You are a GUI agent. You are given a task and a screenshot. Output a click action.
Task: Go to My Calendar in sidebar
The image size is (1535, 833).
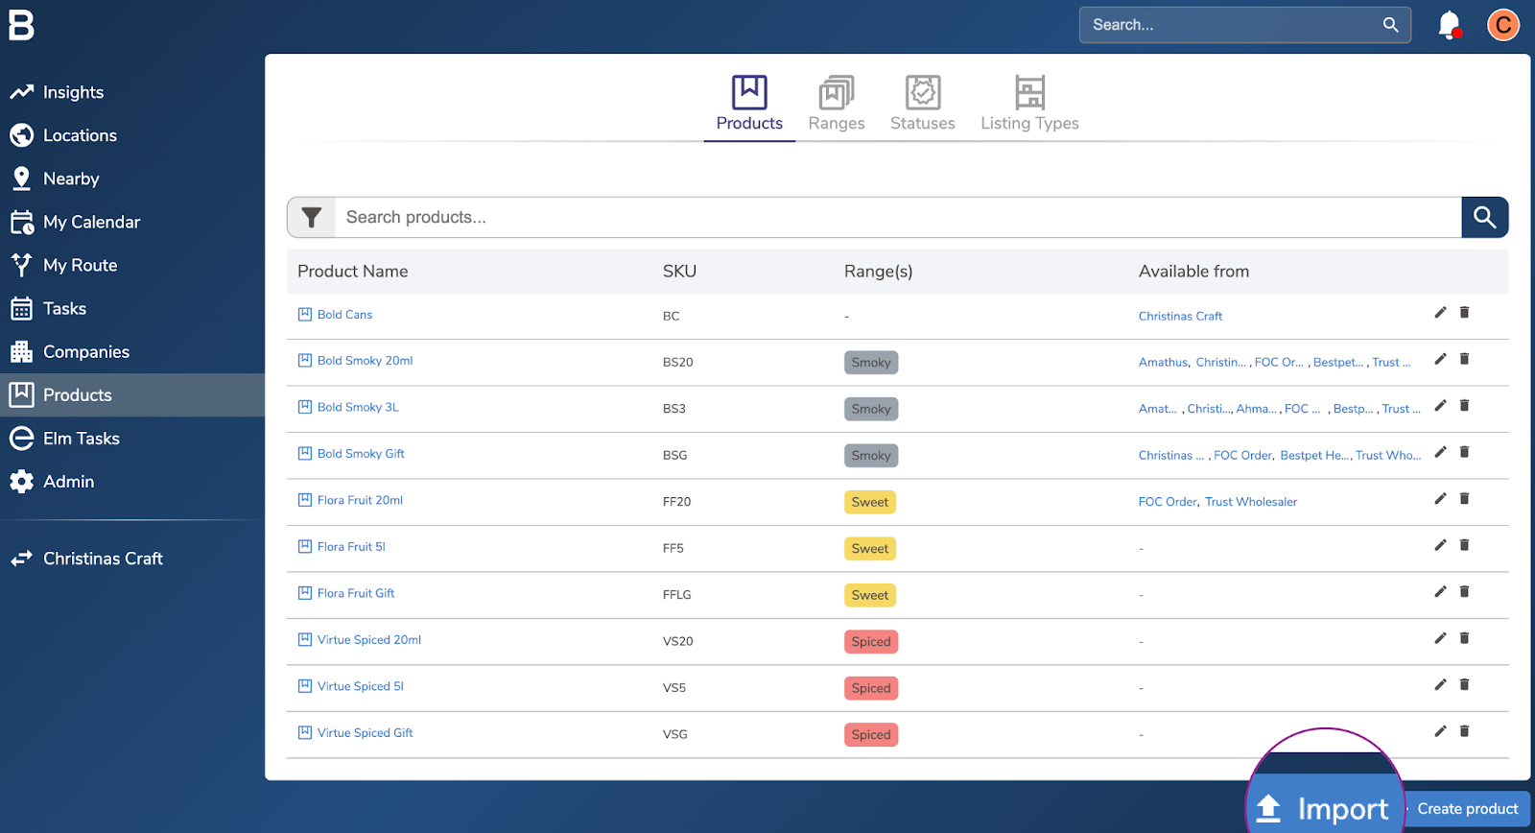click(x=91, y=223)
